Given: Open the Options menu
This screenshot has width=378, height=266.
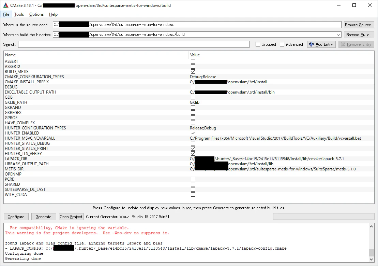Looking at the screenshot, I should (36, 14).
